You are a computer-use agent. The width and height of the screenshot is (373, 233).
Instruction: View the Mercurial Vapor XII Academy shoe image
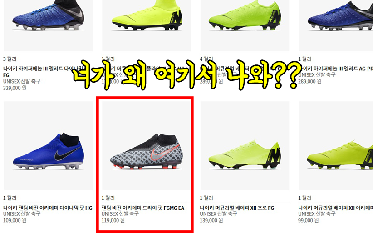coord(336,146)
